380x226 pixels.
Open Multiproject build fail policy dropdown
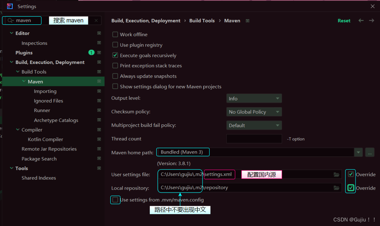pyautogui.click(x=254, y=125)
